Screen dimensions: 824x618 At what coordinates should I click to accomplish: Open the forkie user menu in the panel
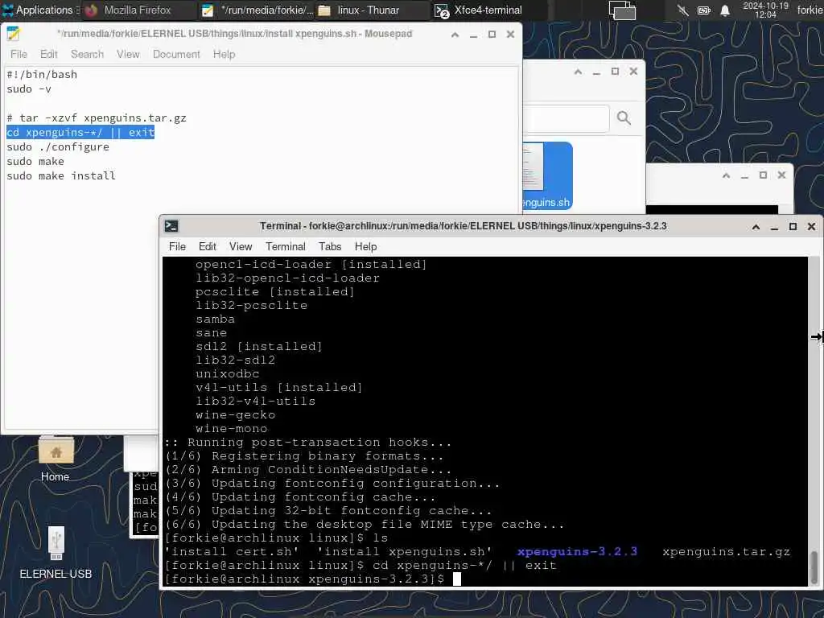click(x=810, y=10)
